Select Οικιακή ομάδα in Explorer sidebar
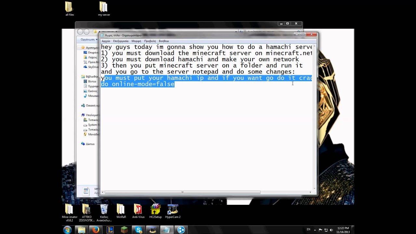The height and width of the screenshot is (234, 416). (x=90, y=106)
